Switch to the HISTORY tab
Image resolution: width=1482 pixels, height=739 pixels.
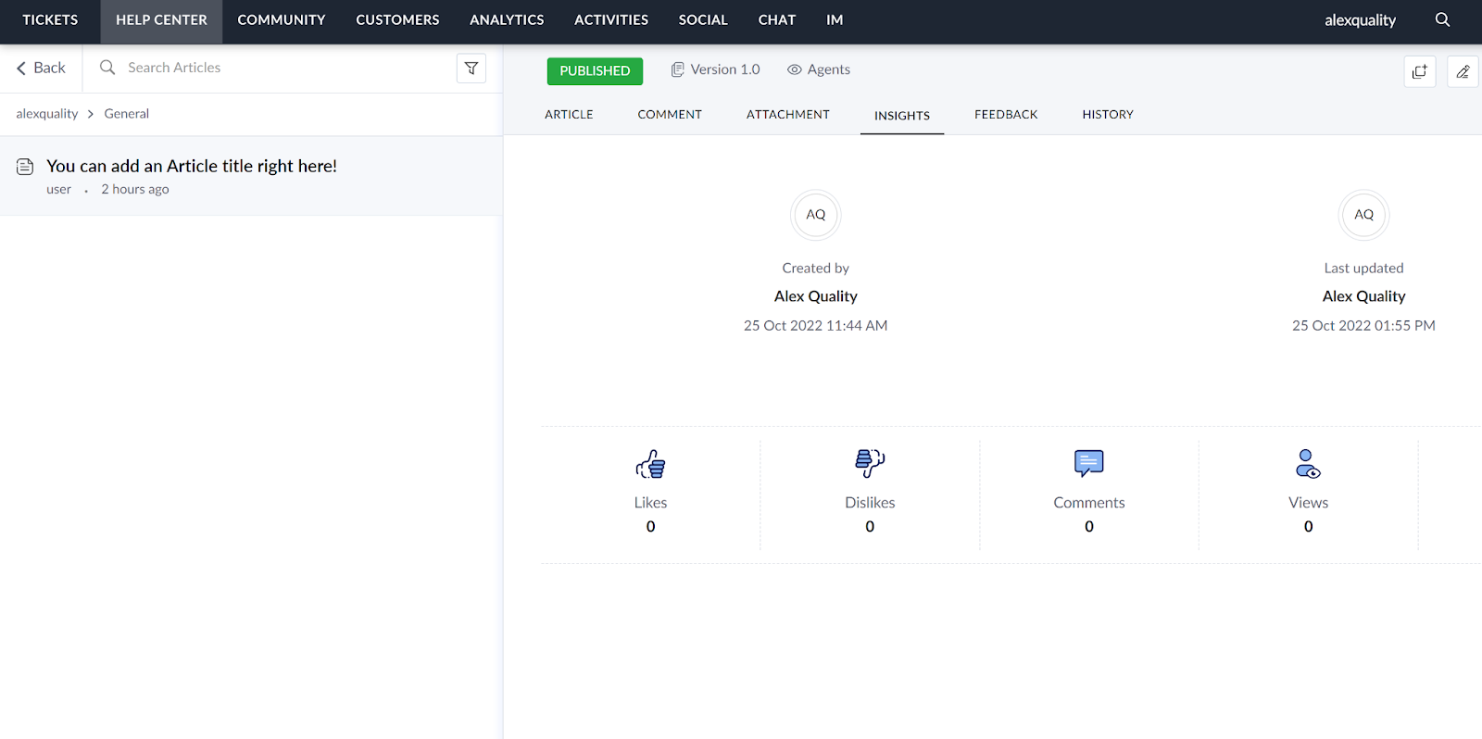1107,115
